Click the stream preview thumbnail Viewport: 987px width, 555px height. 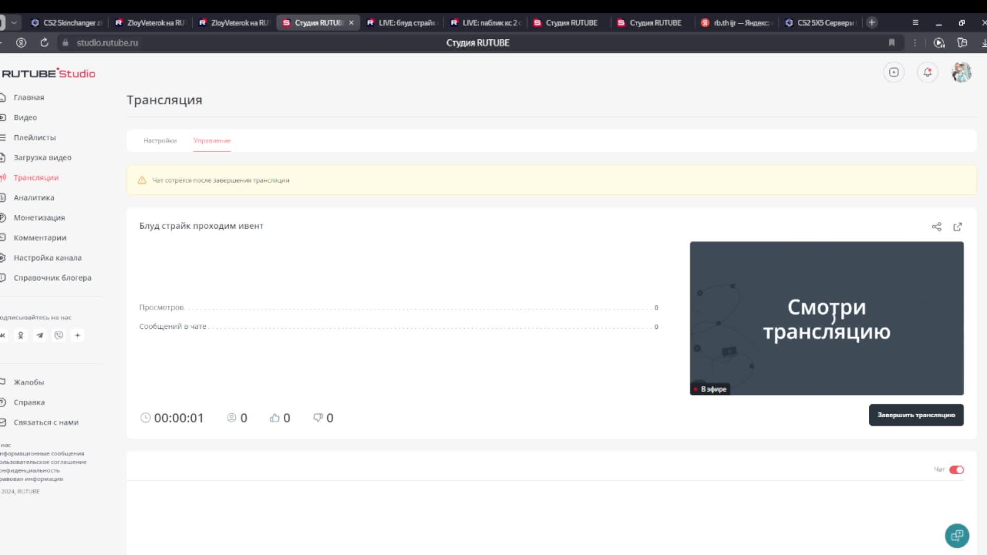tap(827, 319)
